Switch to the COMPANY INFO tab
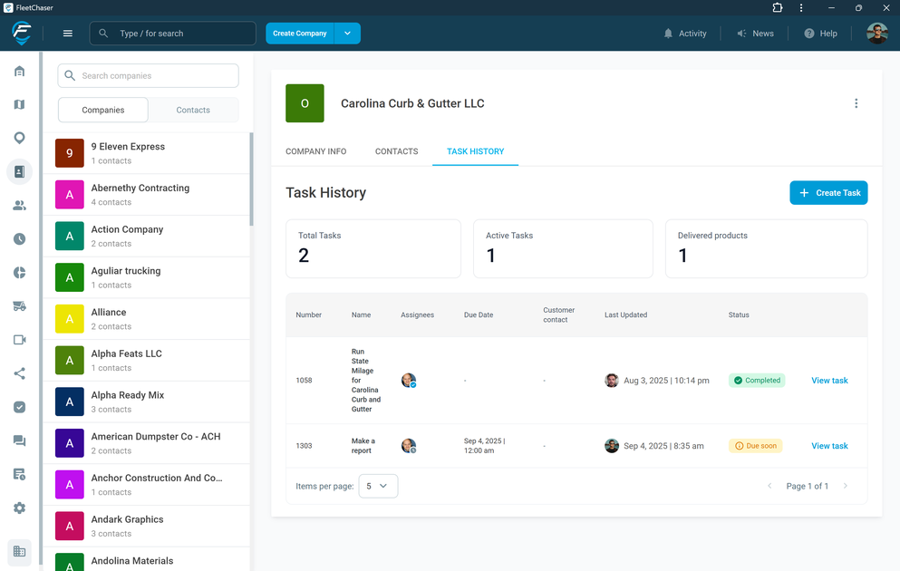This screenshot has height=571, width=900. click(x=315, y=151)
